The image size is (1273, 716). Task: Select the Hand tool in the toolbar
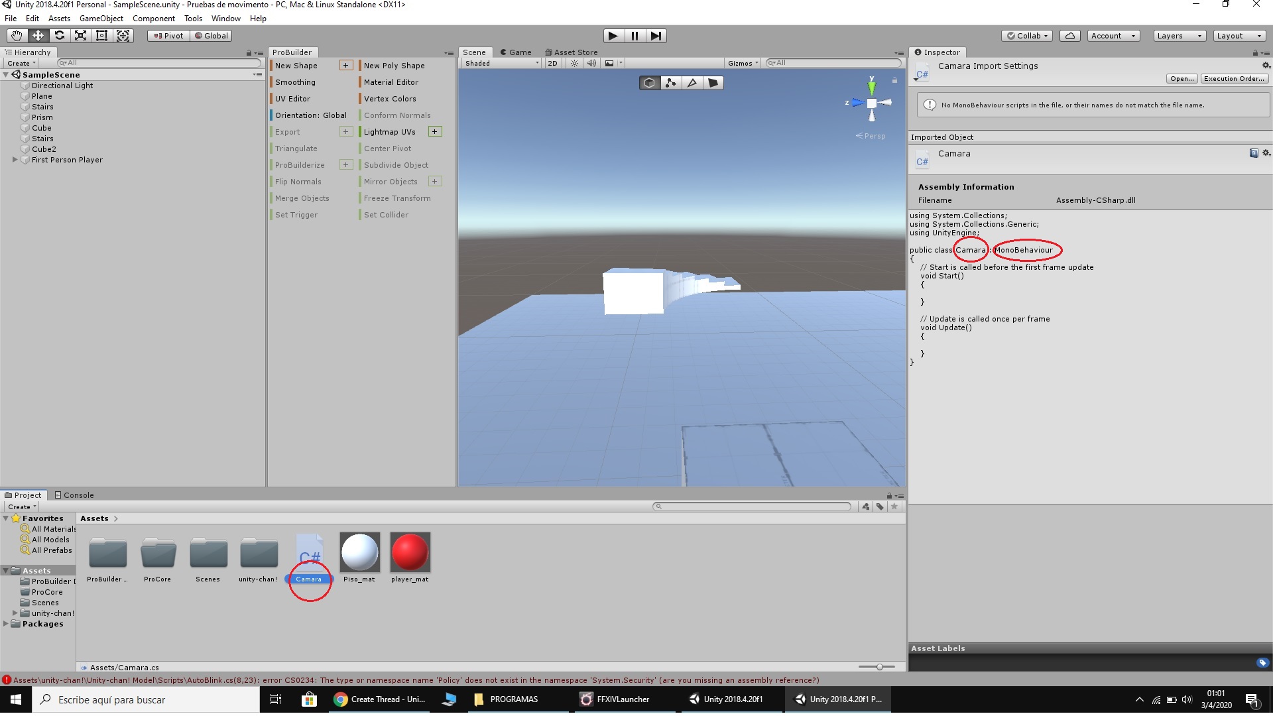click(x=17, y=36)
